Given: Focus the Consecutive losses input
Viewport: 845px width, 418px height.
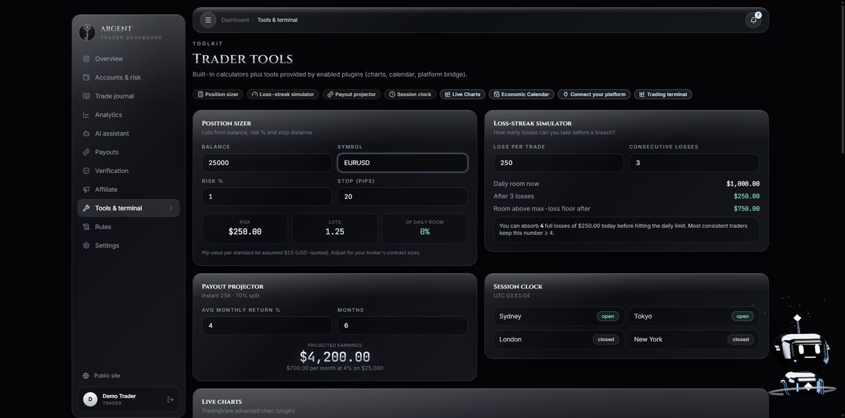Looking at the screenshot, I should pos(694,163).
